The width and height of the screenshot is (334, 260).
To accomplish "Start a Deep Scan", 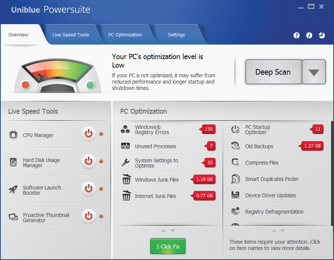I will tap(273, 72).
